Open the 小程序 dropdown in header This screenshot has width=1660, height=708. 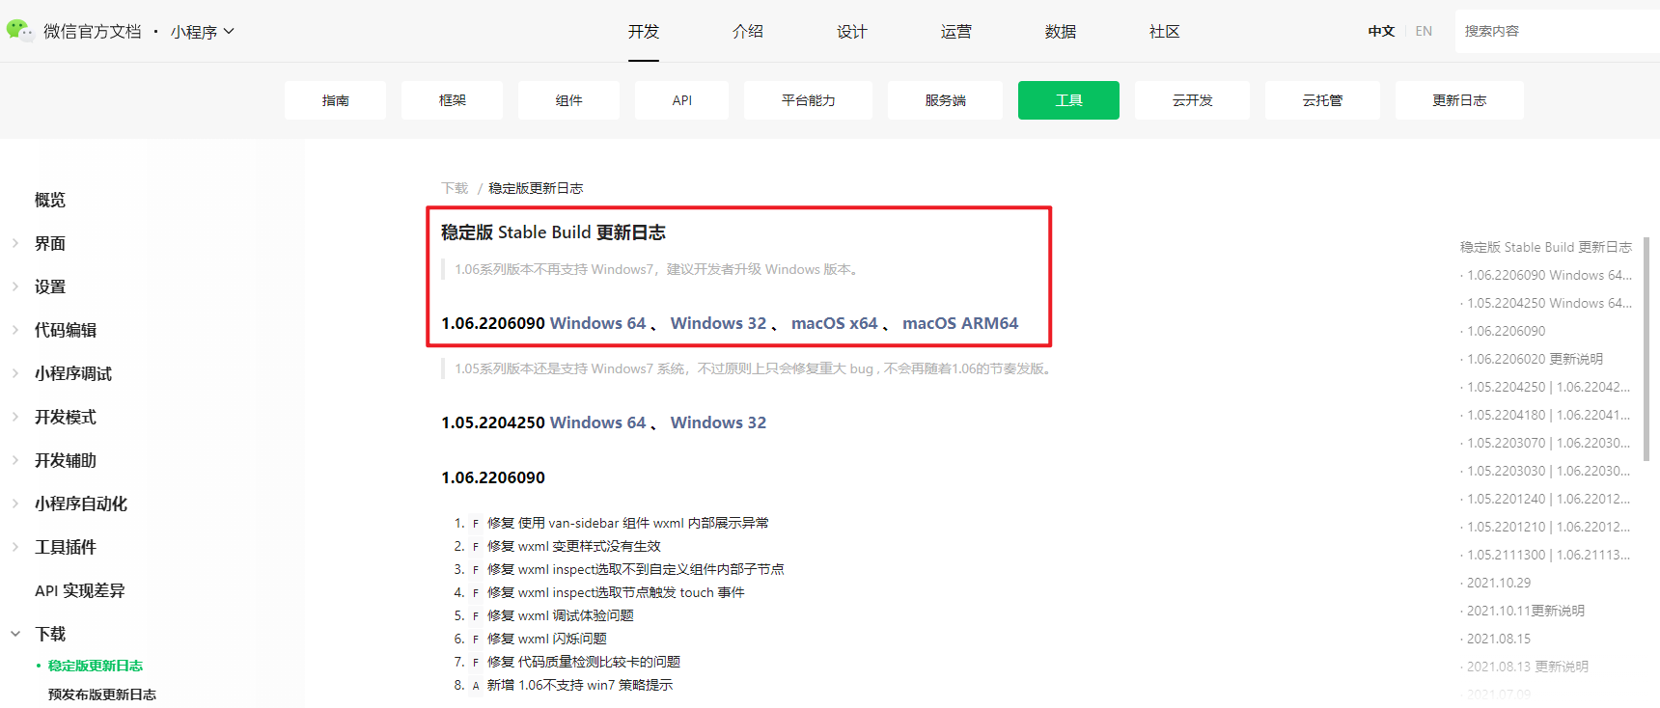pyautogui.click(x=203, y=32)
